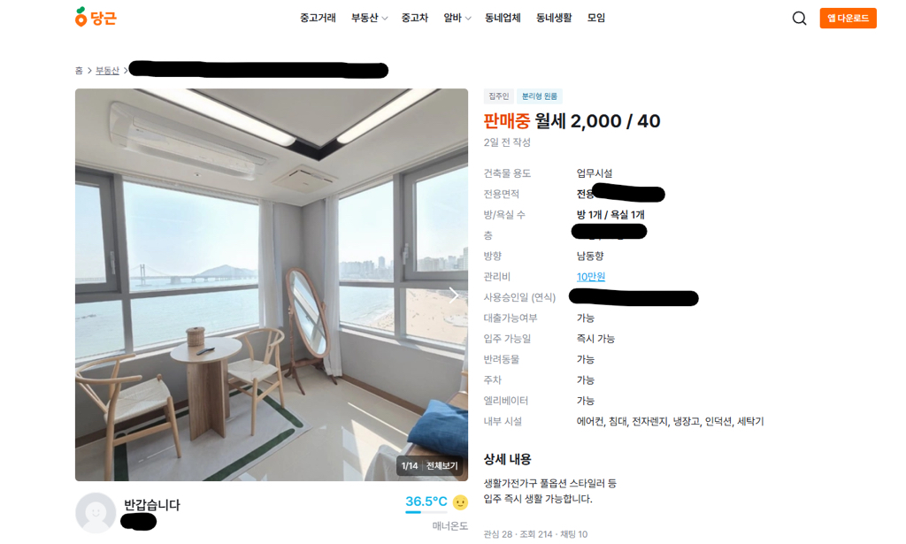Click the manner temperature smiley face
Viewport: 906px width, 544px height.
pos(460,502)
